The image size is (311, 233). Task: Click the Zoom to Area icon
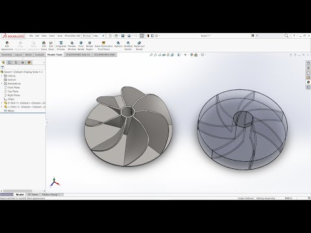(155, 55)
